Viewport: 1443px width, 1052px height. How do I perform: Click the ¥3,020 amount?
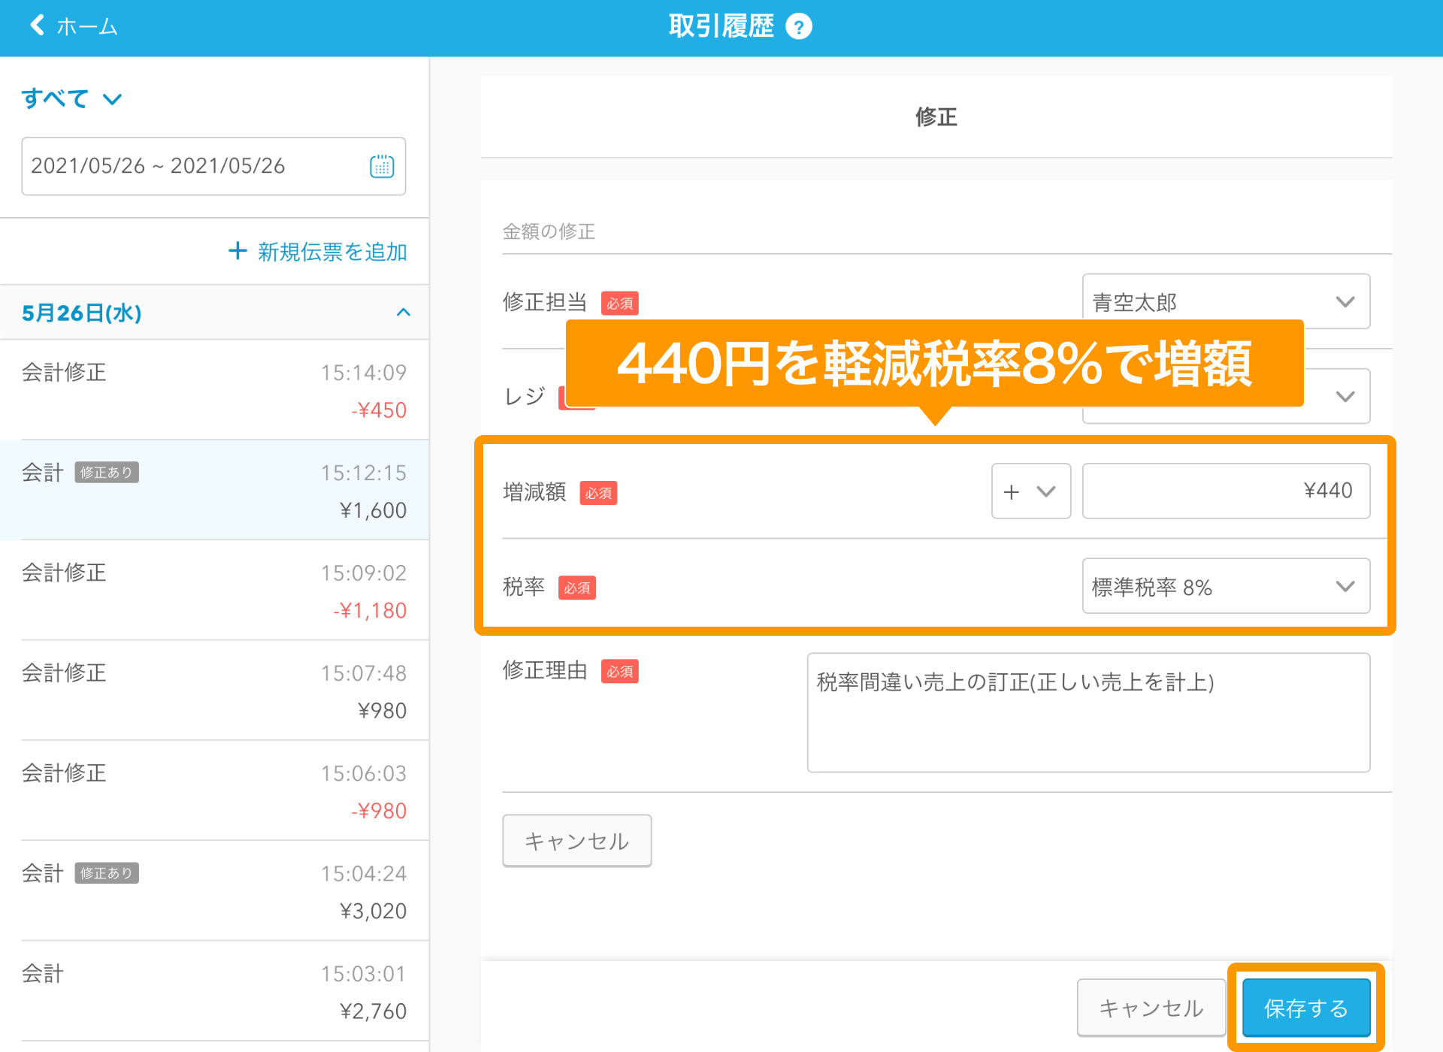[x=374, y=911]
